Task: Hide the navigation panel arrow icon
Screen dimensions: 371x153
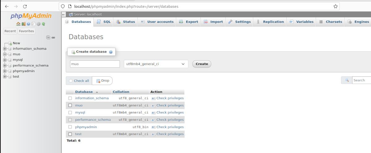Action: [x=64, y=14]
